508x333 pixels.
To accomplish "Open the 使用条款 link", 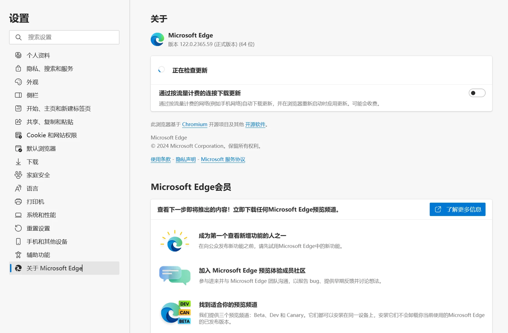I will pos(161,159).
